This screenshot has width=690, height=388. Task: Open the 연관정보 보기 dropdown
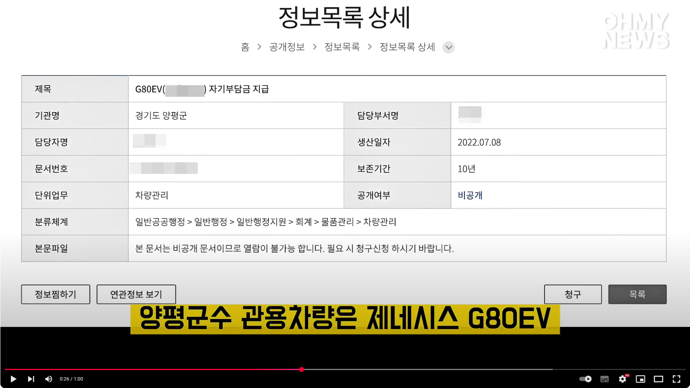[x=136, y=294]
